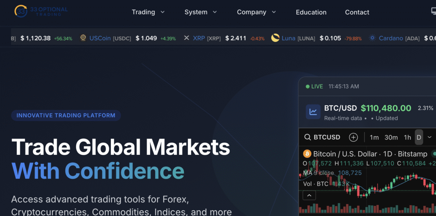Screen dimensions: 436x216
Task: Click the Trade Global Markets heading
Action: [121, 147]
